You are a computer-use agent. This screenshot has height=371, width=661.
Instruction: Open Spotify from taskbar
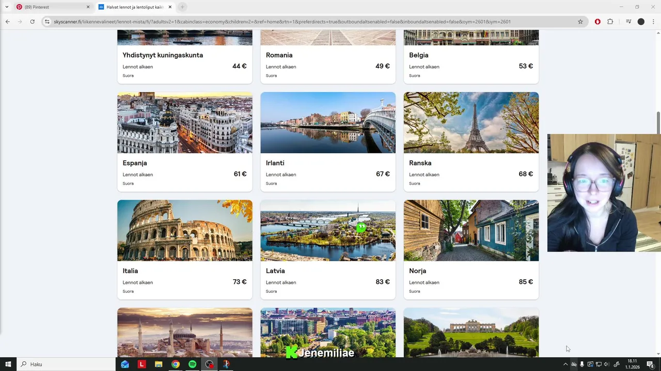tap(192, 364)
